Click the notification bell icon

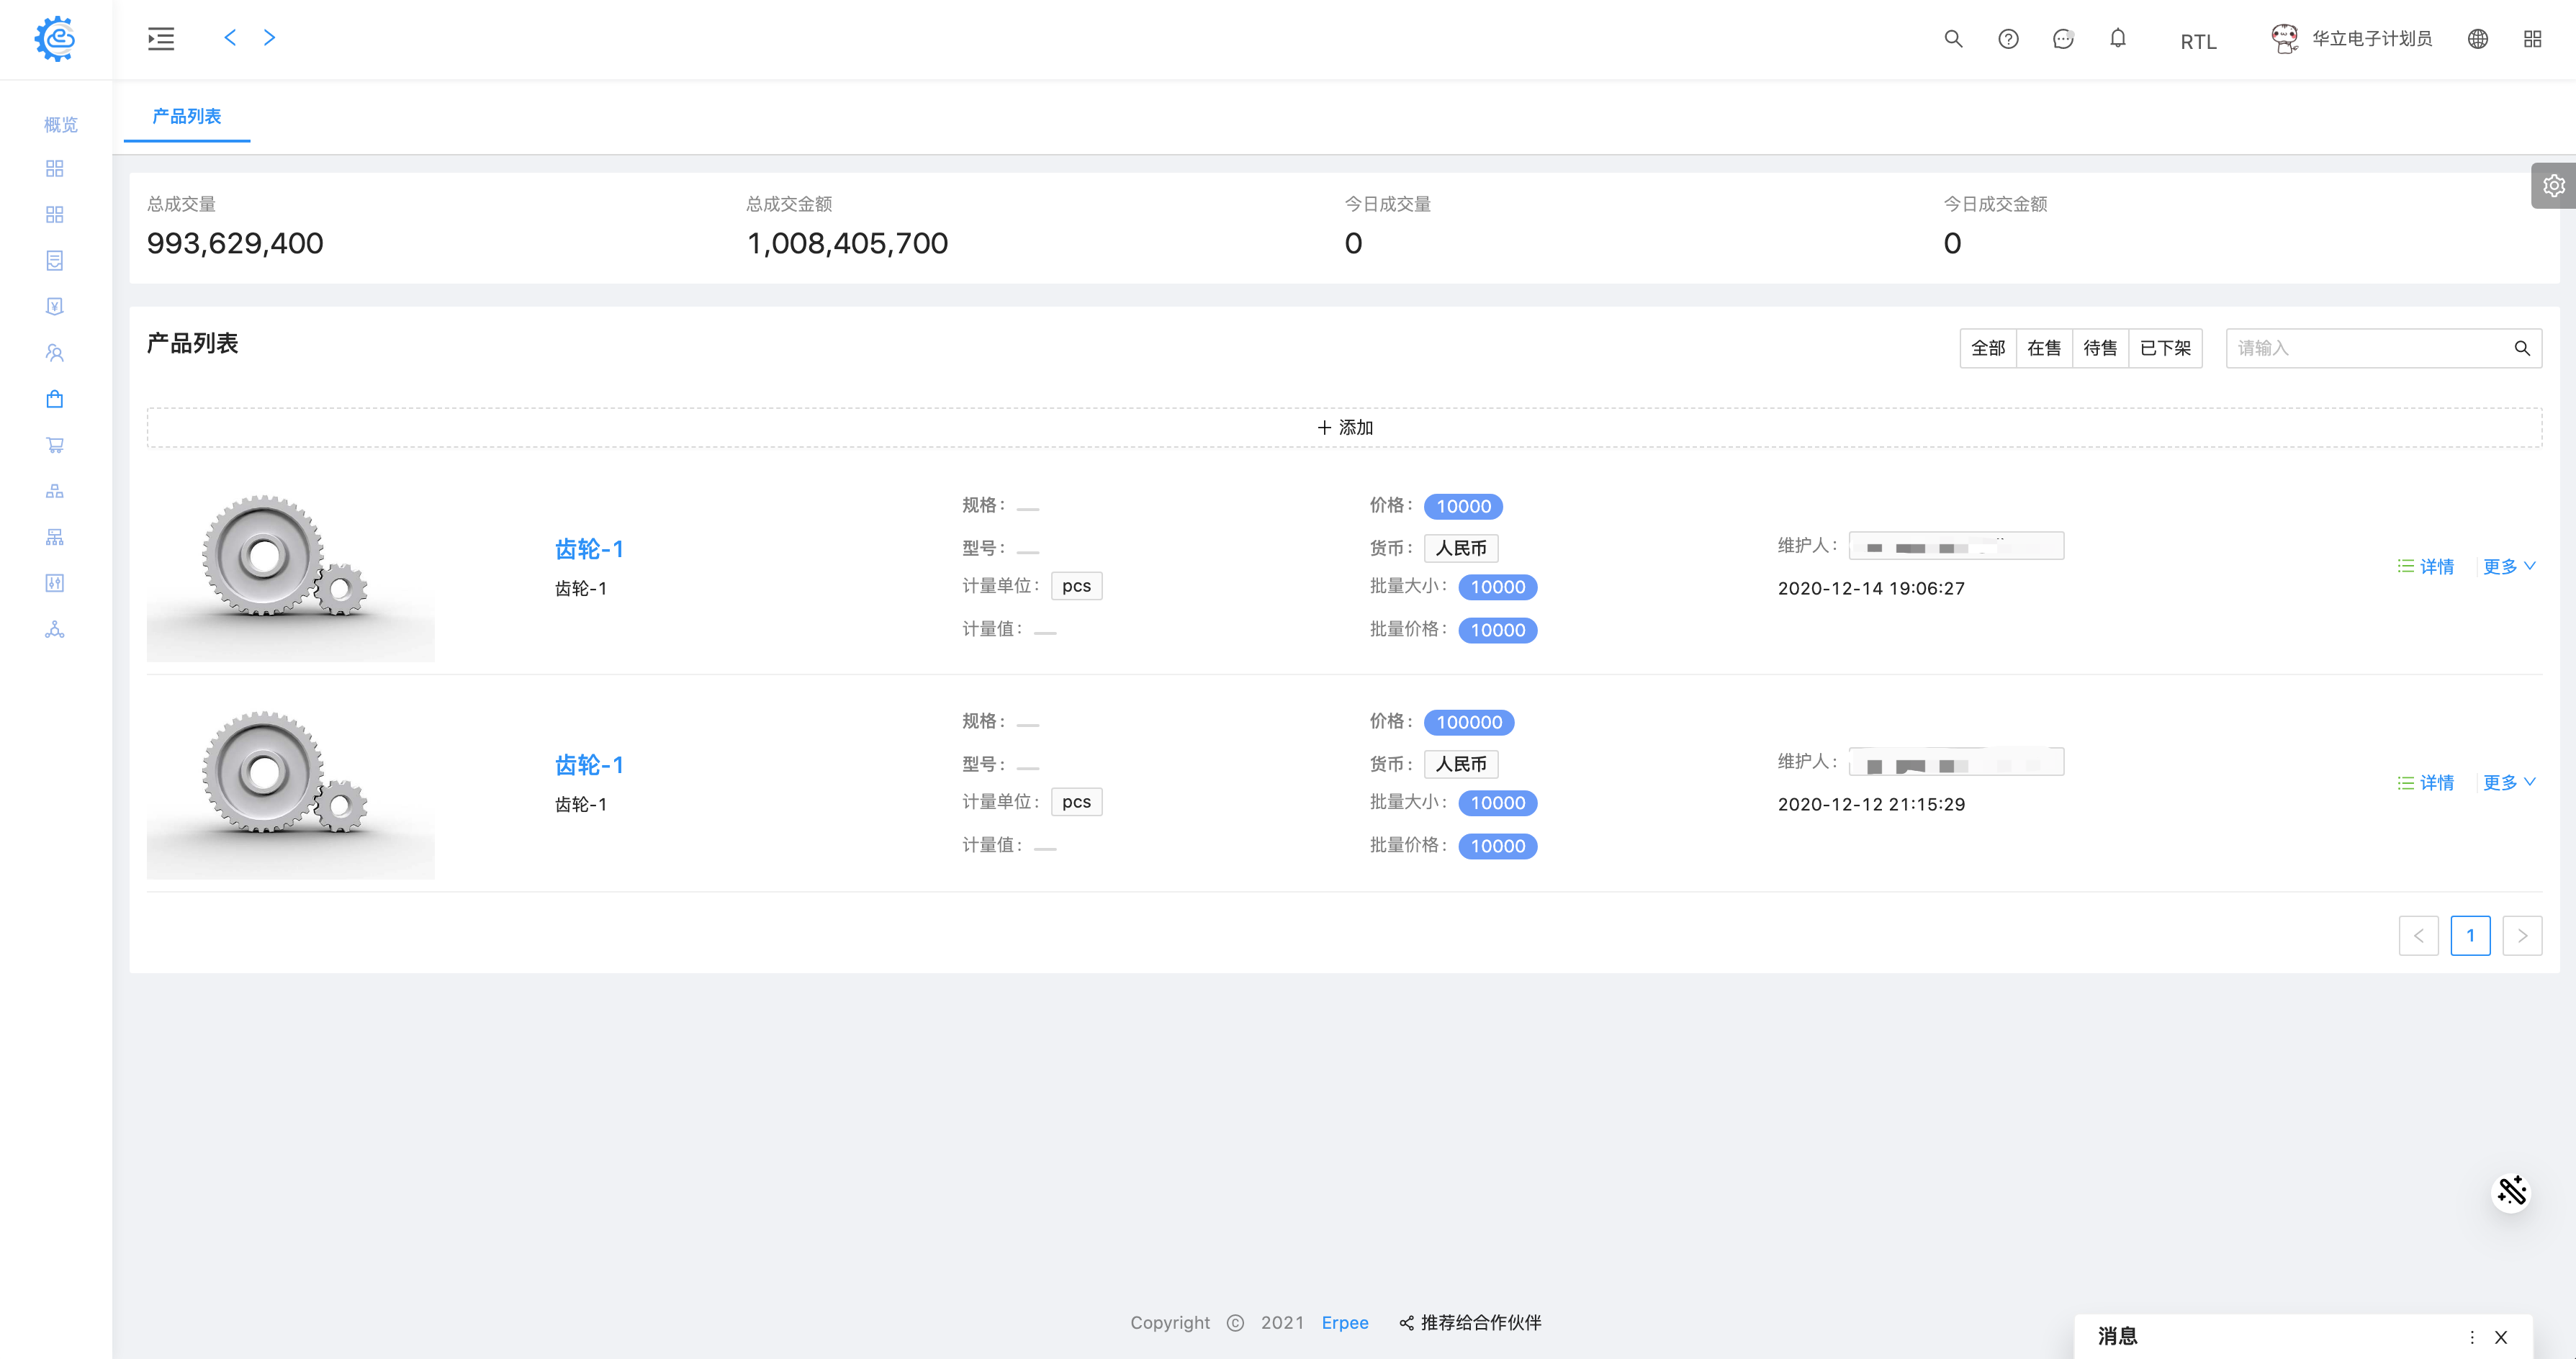(2117, 39)
